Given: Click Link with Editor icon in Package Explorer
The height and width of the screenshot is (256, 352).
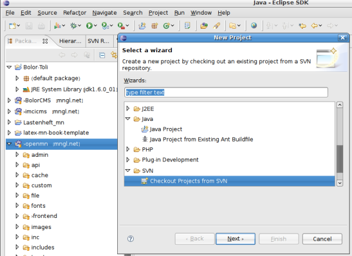Looking at the screenshot, I should click(114, 55).
